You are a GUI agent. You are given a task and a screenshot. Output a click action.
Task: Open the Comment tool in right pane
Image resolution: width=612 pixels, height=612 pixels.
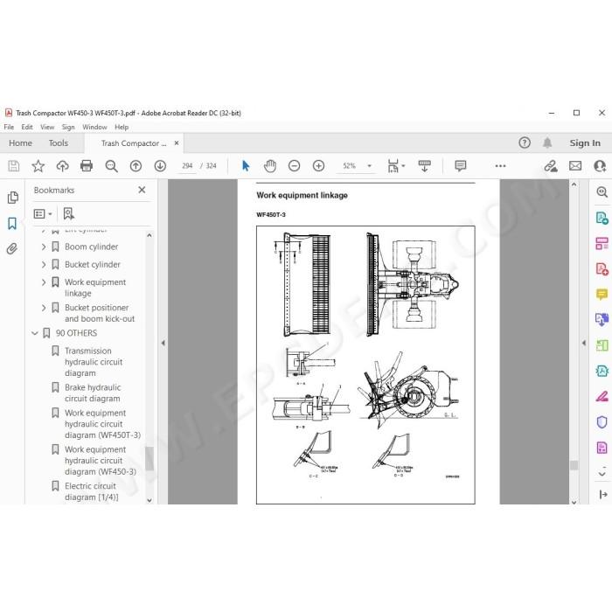coord(602,294)
